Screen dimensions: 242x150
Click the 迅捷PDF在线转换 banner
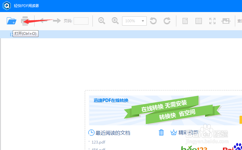tap(166, 110)
